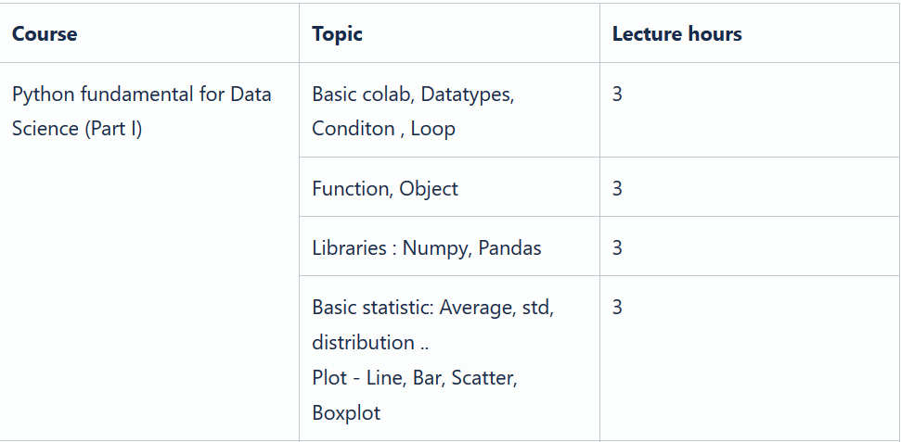The width and height of the screenshot is (901, 442).
Task: Click the Basic colab, Datatypes topic cell
Action: [x=449, y=109]
